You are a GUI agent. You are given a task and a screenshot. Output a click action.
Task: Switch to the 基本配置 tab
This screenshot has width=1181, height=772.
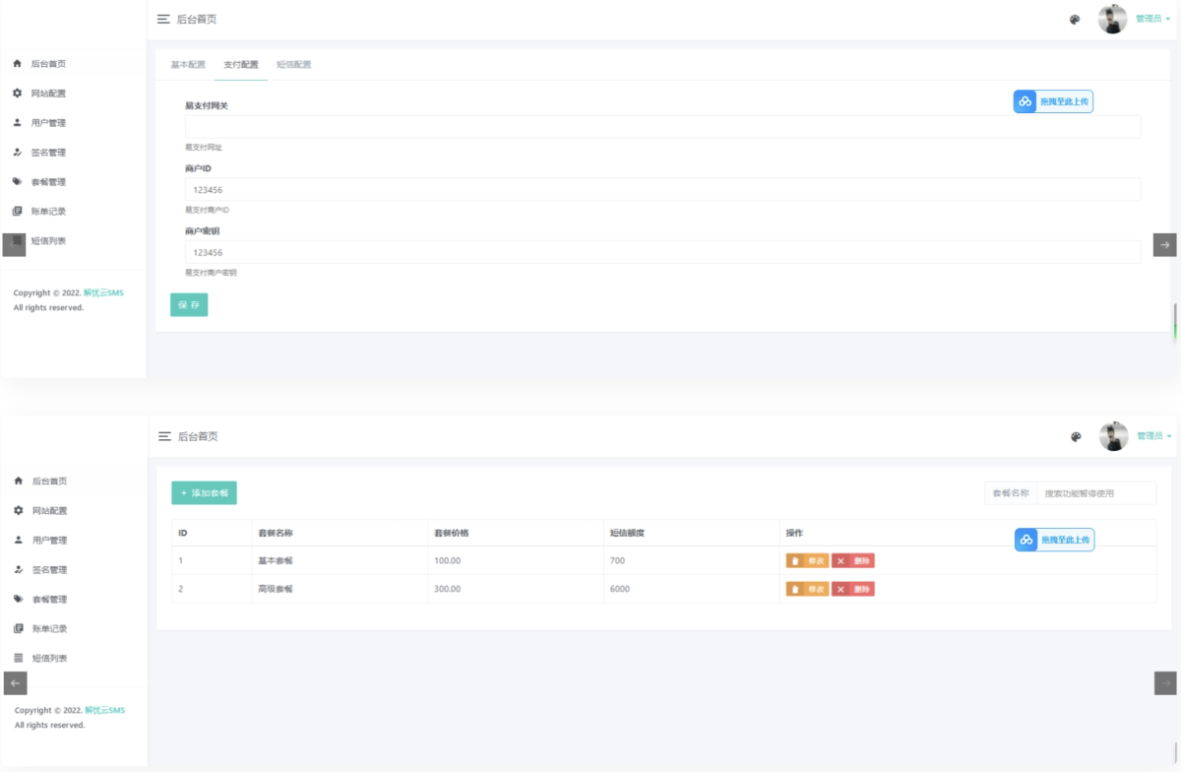[188, 65]
